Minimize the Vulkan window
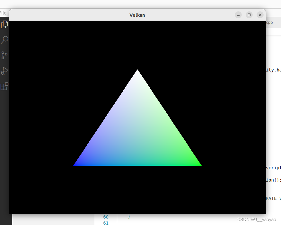The image size is (281, 225). click(x=238, y=15)
